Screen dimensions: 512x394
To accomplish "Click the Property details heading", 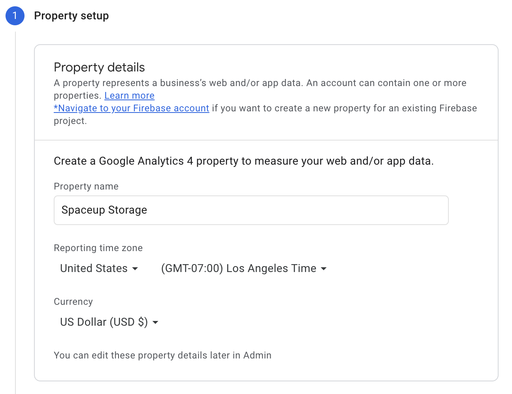I will (99, 67).
